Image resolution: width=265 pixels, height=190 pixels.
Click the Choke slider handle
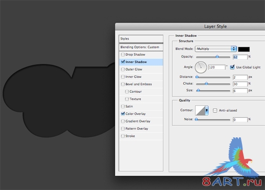[206, 84]
